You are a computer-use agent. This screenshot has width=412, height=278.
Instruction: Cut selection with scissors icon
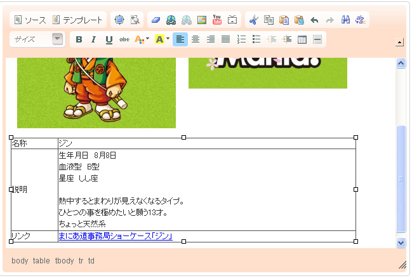tap(253, 20)
